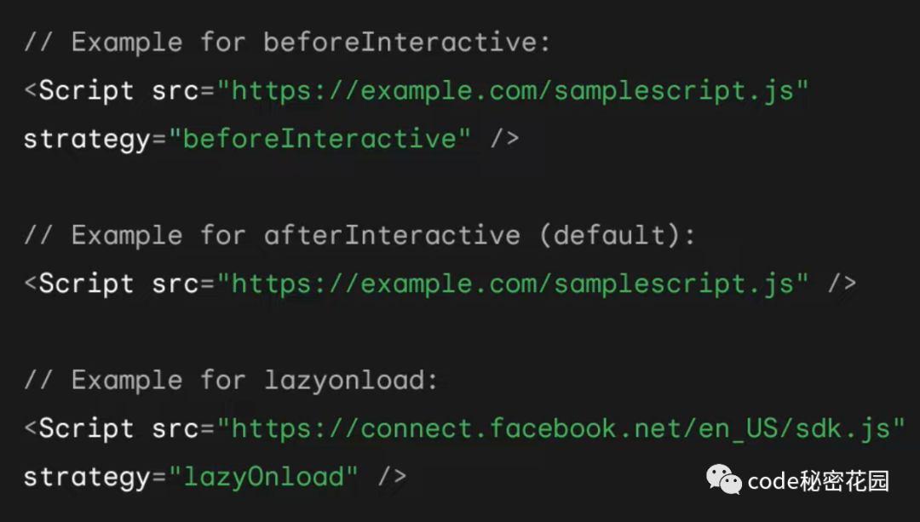Click the second samplescript.js URL string
Viewport: 920px width, 522px height.
[x=513, y=284]
